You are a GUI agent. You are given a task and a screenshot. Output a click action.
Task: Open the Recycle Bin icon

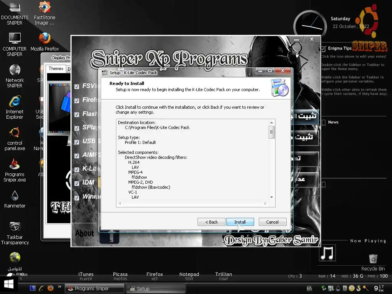coord(373,262)
